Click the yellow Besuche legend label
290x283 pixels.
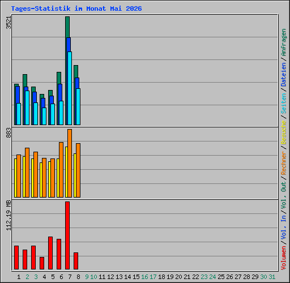[283, 132]
